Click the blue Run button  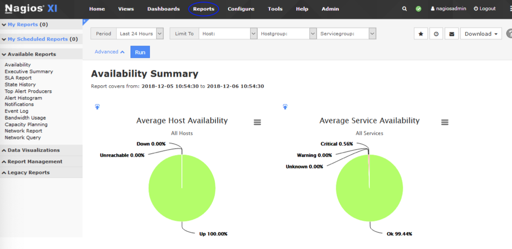click(x=140, y=52)
